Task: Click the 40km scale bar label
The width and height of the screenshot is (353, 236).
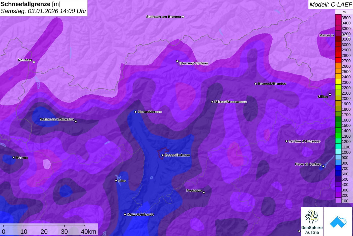Action: click(x=89, y=231)
